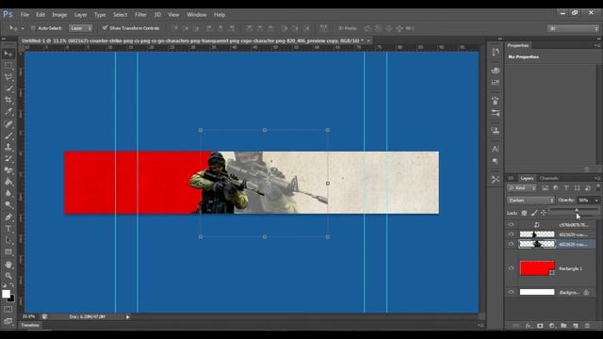This screenshot has height=339, width=603.
Task: Hide the topmost layer via eye icon
Action: point(511,224)
